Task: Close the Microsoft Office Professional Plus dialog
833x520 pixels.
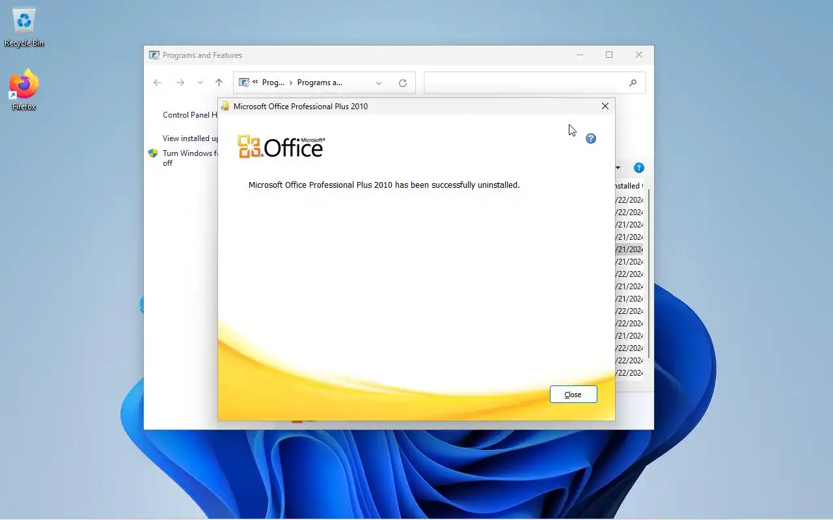Action: point(605,106)
